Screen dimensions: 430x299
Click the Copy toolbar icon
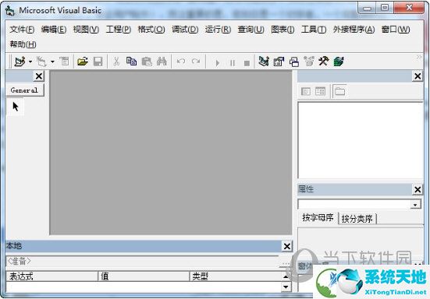(x=131, y=62)
